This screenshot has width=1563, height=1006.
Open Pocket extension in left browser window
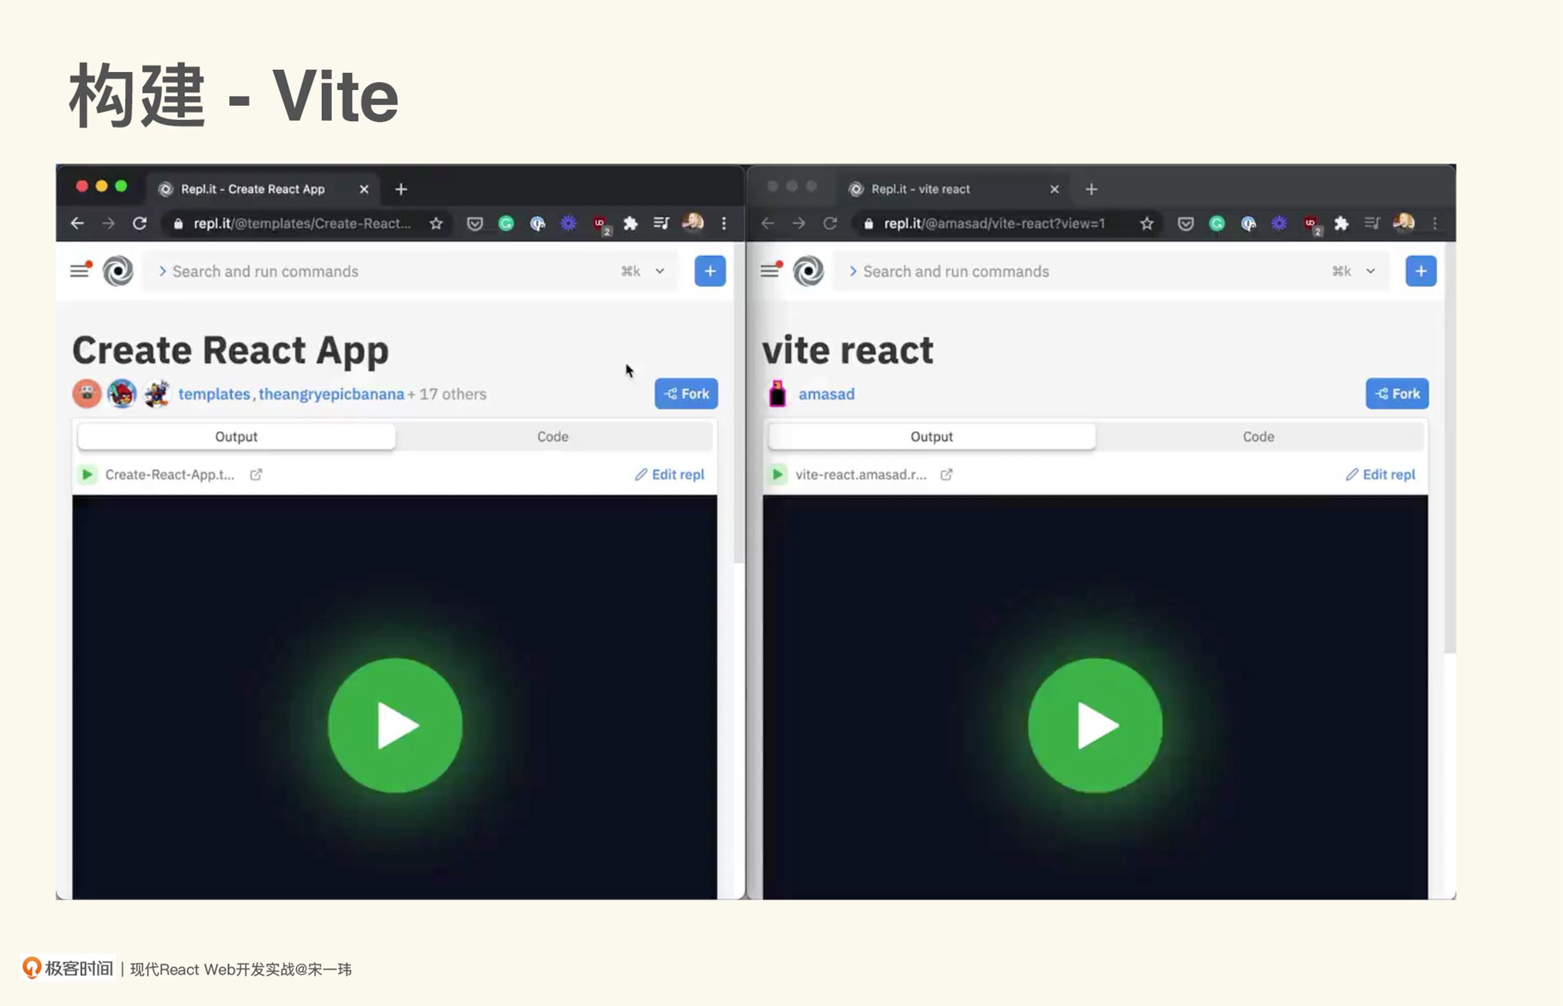(x=475, y=223)
